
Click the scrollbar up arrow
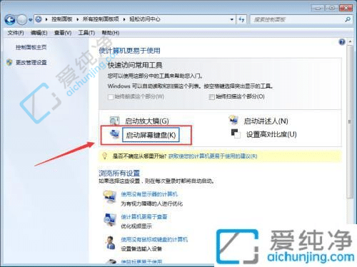click(x=350, y=41)
